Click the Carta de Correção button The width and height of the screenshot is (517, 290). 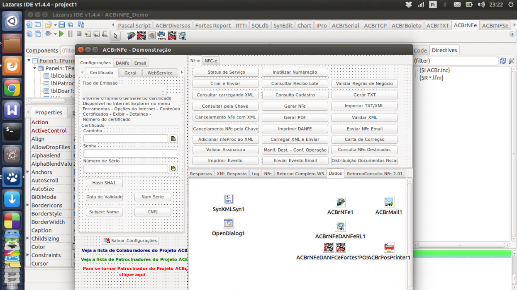pyautogui.click(x=365, y=139)
